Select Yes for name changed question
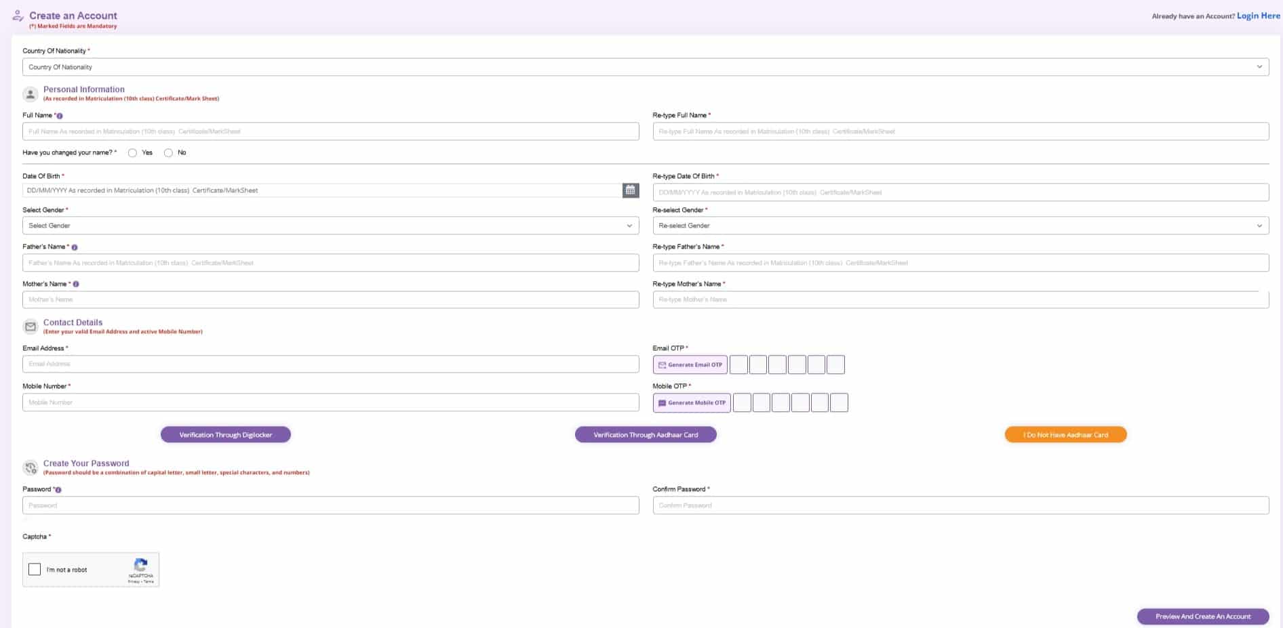The width and height of the screenshot is (1283, 628). click(x=133, y=153)
